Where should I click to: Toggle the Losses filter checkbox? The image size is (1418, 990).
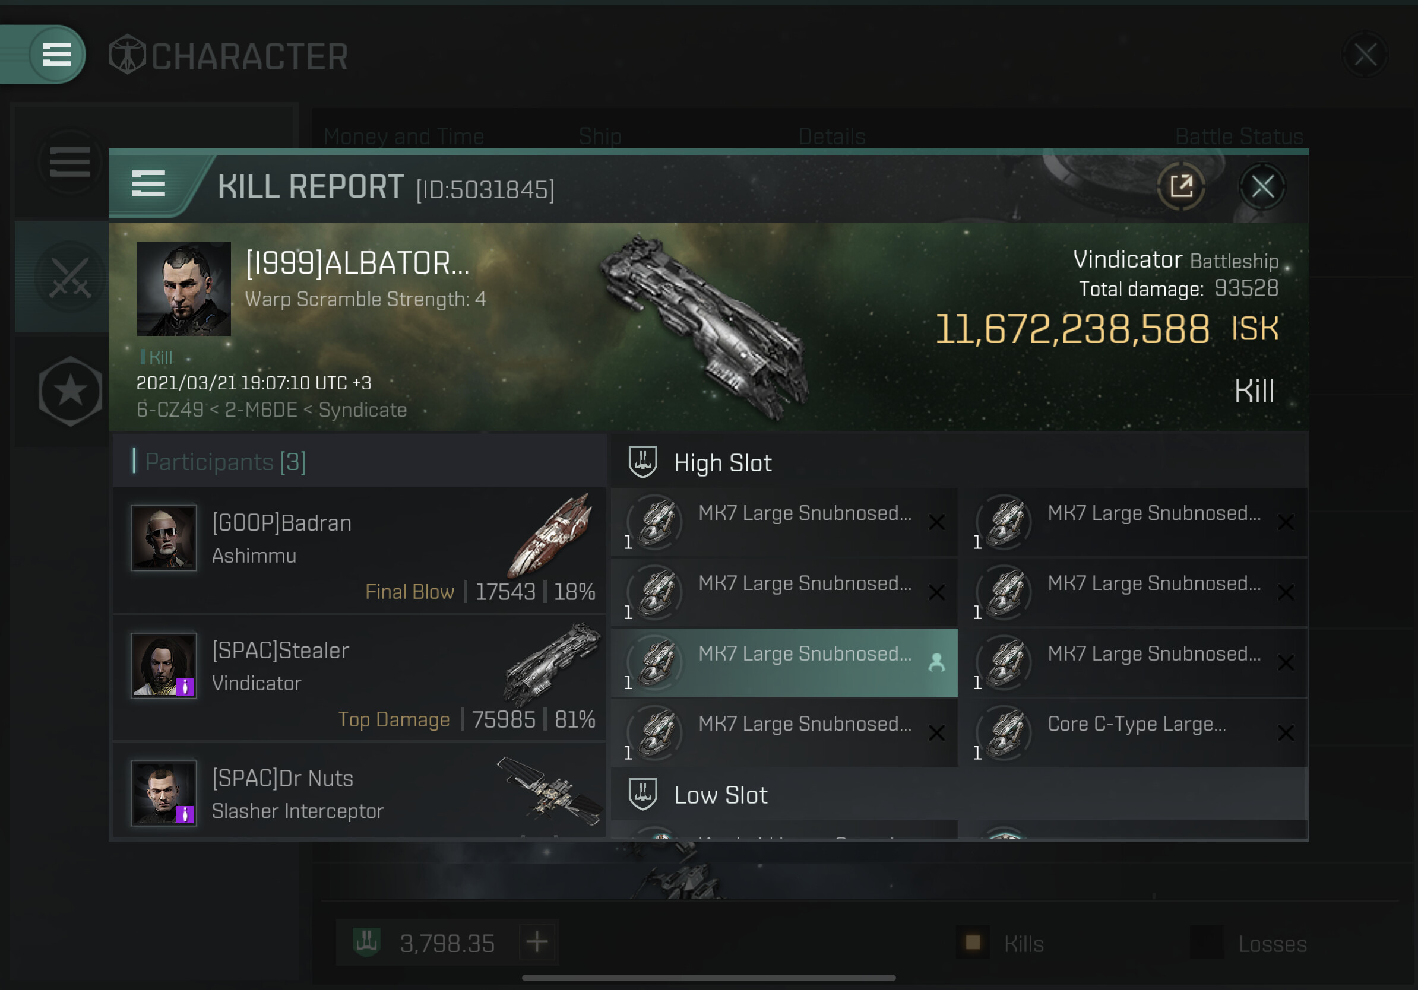tap(1207, 943)
